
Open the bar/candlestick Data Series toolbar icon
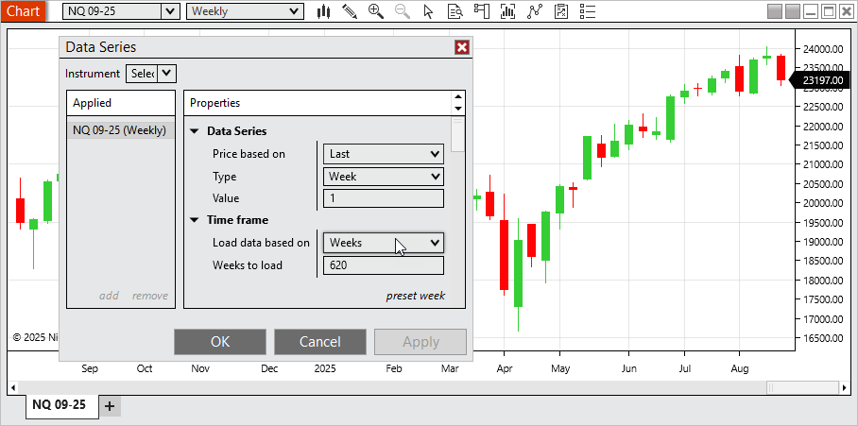[324, 11]
